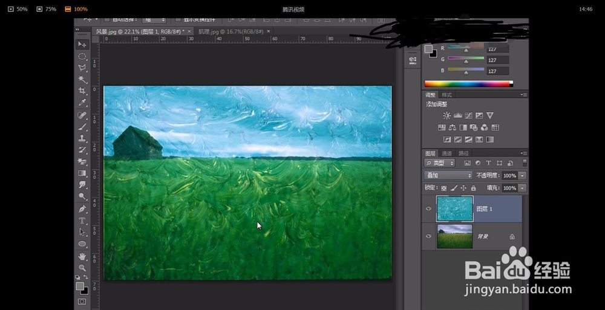The width and height of the screenshot is (605, 310).
Task: Add Levels adjustment histogram icon
Action: pyautogui.click(x=457, y=115)
